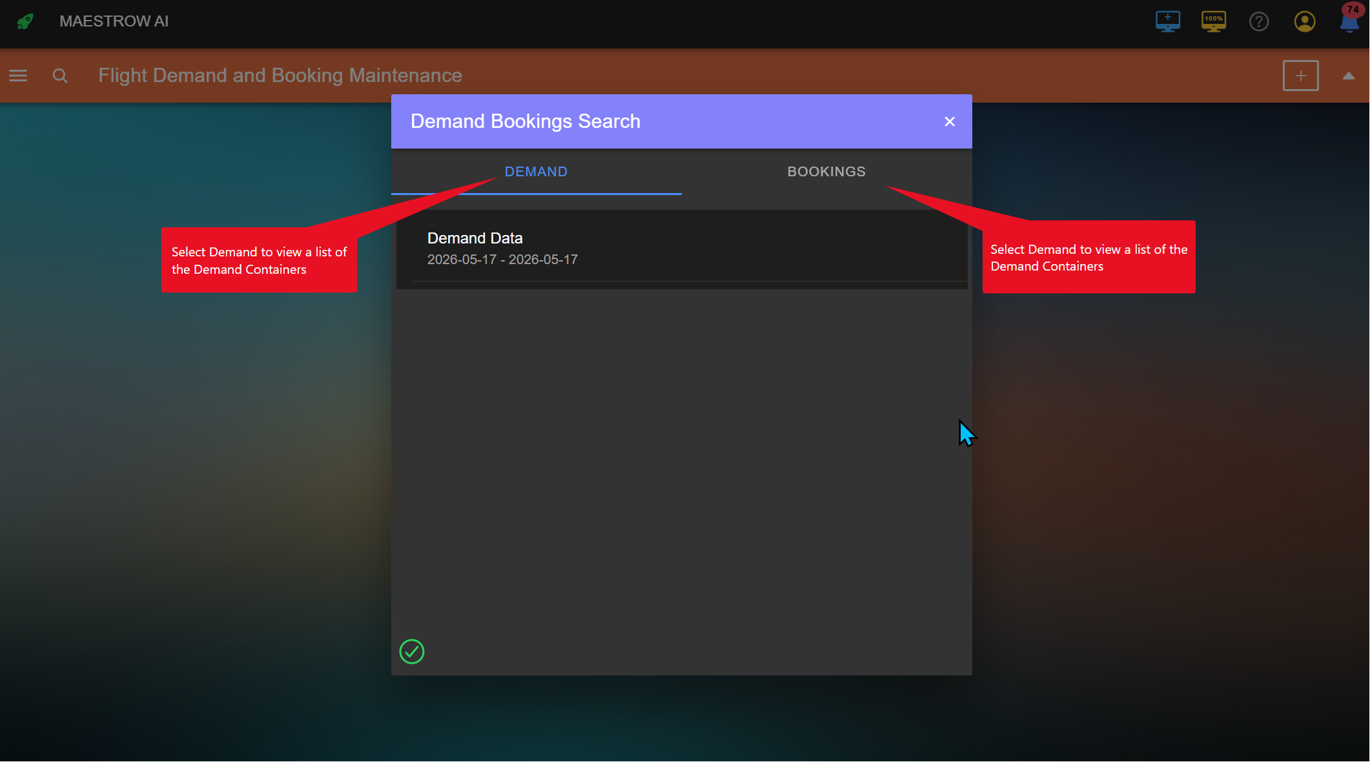
Task: Click the MAESTROW AI title text
Action: [114, 21]
